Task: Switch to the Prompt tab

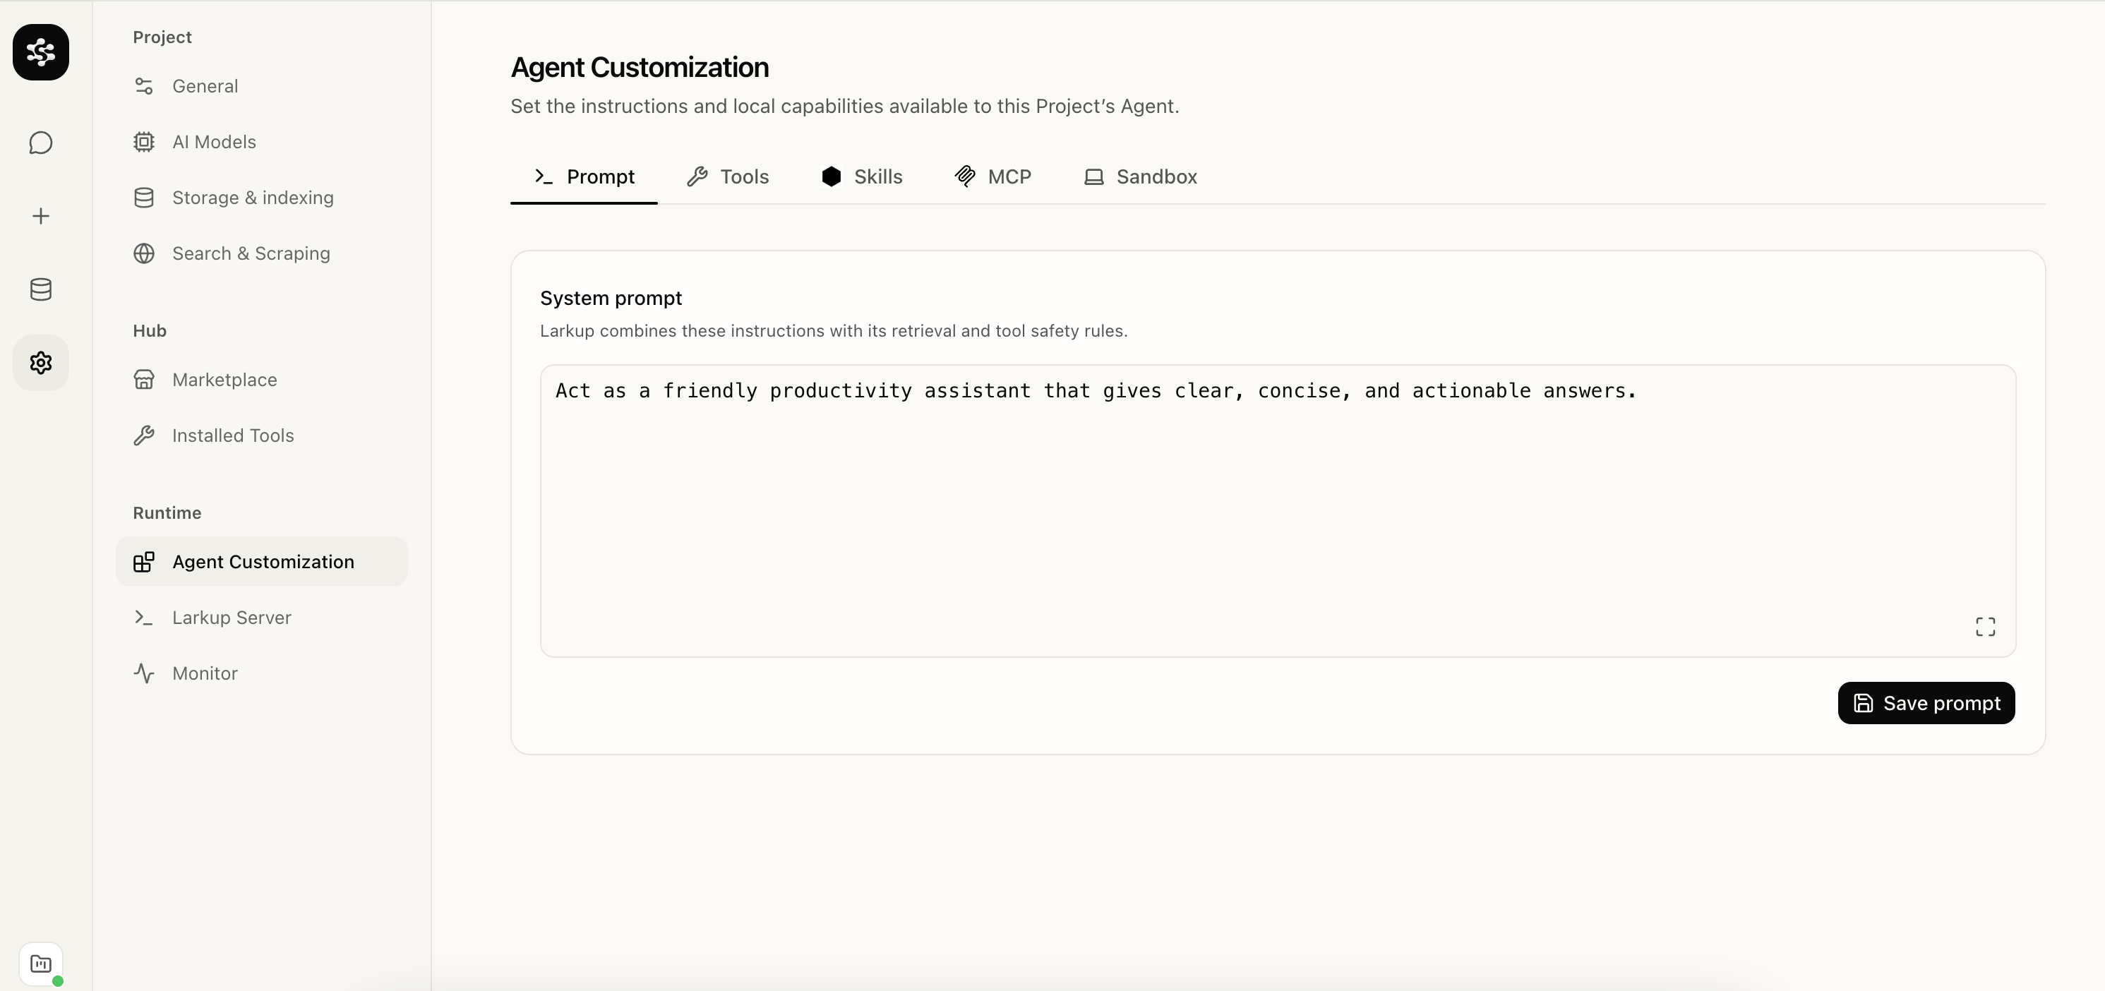Action: pyautogui.click(x=584, y=176)
